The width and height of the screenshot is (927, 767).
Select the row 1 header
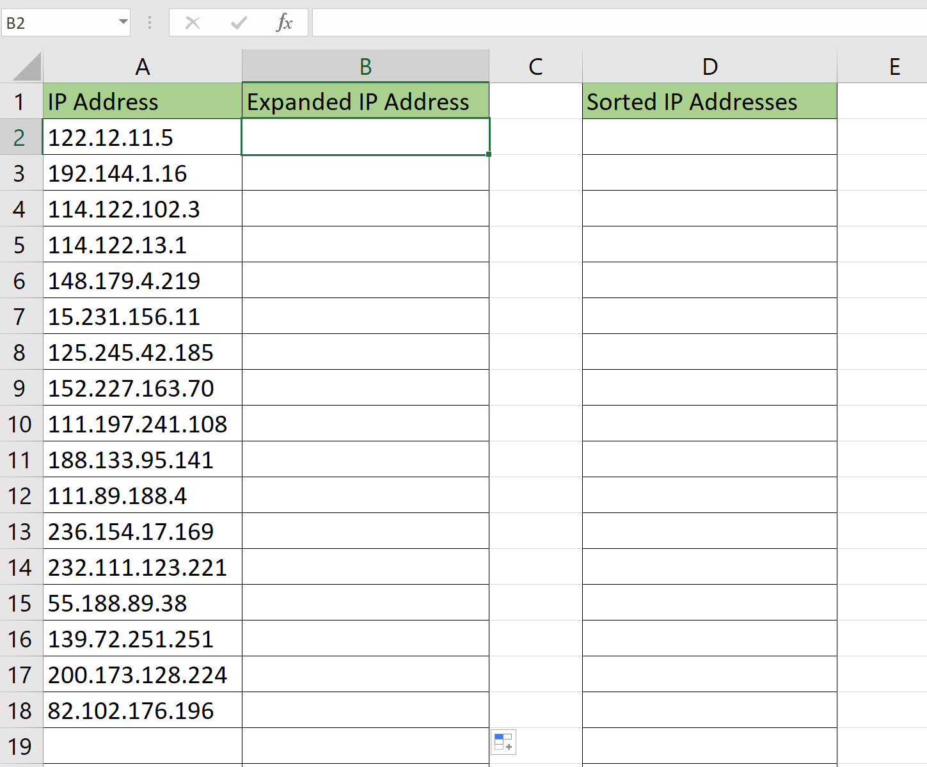coord(20,101)
